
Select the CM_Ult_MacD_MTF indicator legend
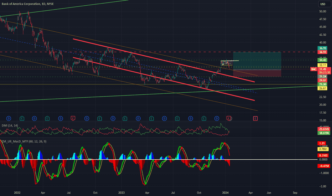click(x=24, y=141)
